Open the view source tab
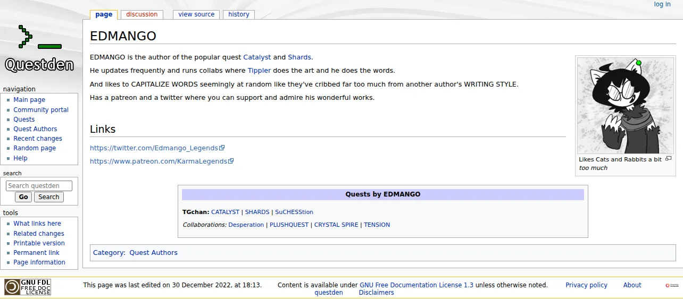This screenshot has width=683, height=299. [x=196, y=14]
